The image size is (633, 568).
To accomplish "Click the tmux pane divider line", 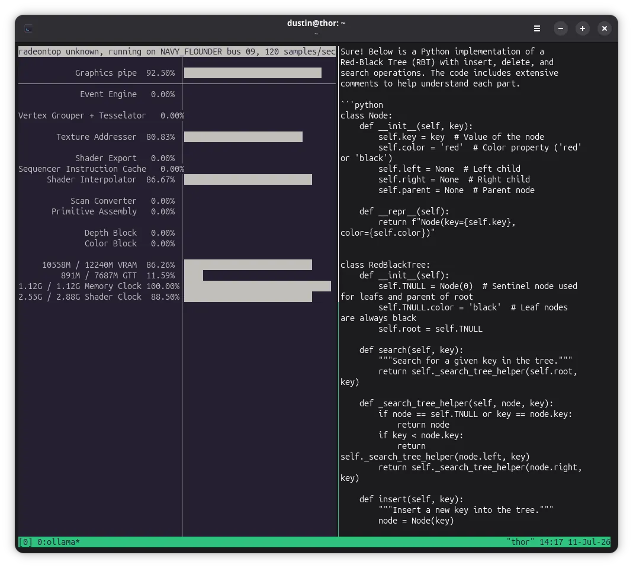I will [x=338, y=291].
